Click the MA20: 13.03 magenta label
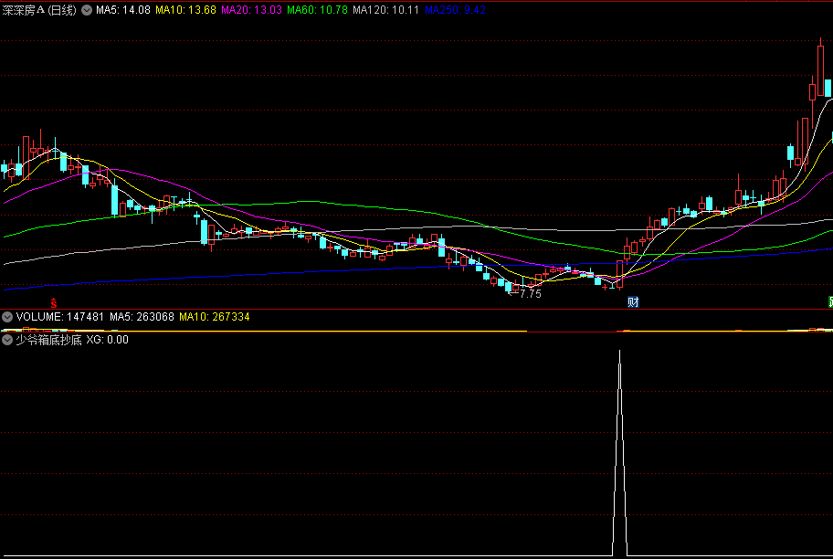The height and width of the screenshot is (559, 833). pyautogui.click(x=252, y=10)
